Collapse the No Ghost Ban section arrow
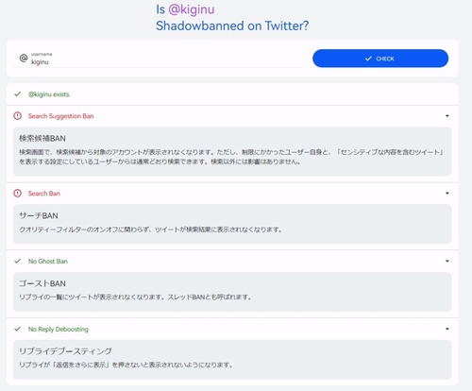Screen dimensions: 472x391 pos(447,261)
